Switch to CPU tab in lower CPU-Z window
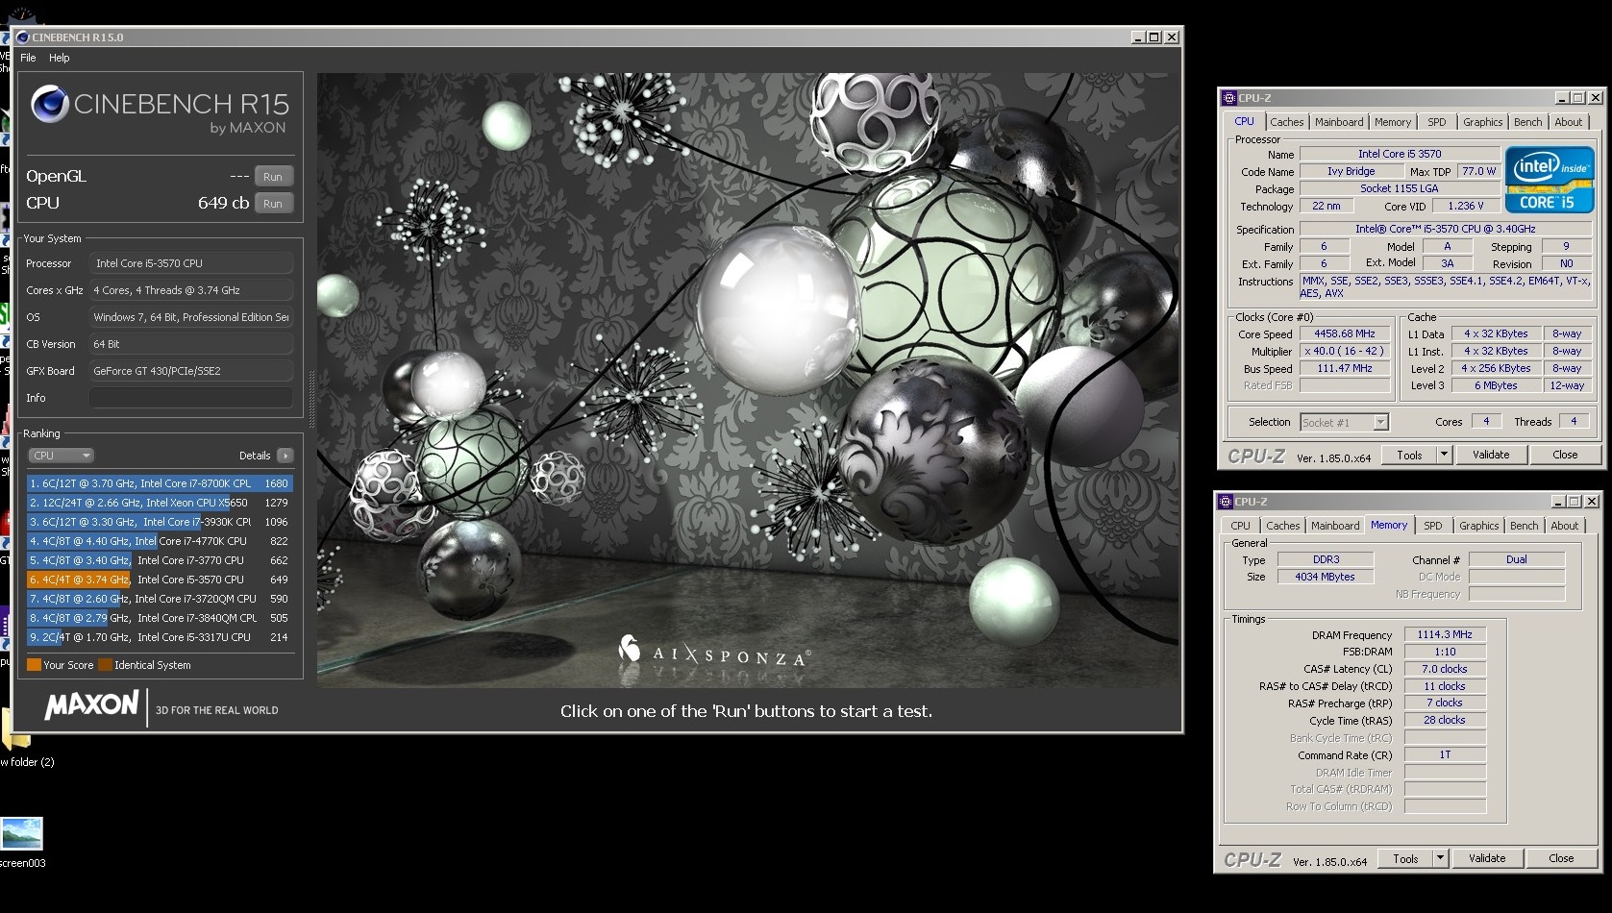1612x913 pixels. (x=1240, y=526)
